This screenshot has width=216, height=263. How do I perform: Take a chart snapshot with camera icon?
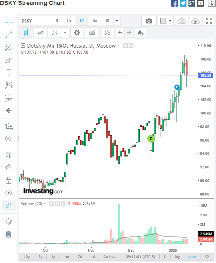149,21
